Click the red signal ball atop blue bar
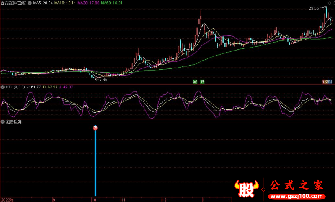Image resolution: width=335 pixels, height=202 pixels. (95, 128)
